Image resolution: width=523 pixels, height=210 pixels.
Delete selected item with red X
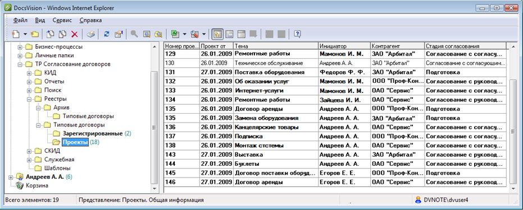coord(75,34)
